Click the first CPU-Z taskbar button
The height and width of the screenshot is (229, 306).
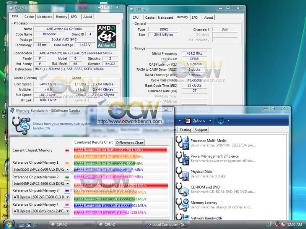72,224
